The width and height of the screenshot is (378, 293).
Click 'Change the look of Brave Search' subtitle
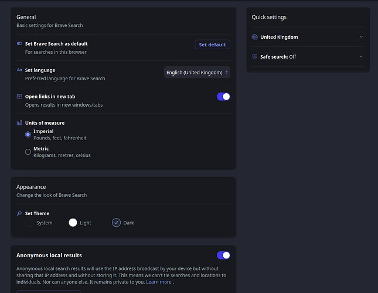point(52,195)
